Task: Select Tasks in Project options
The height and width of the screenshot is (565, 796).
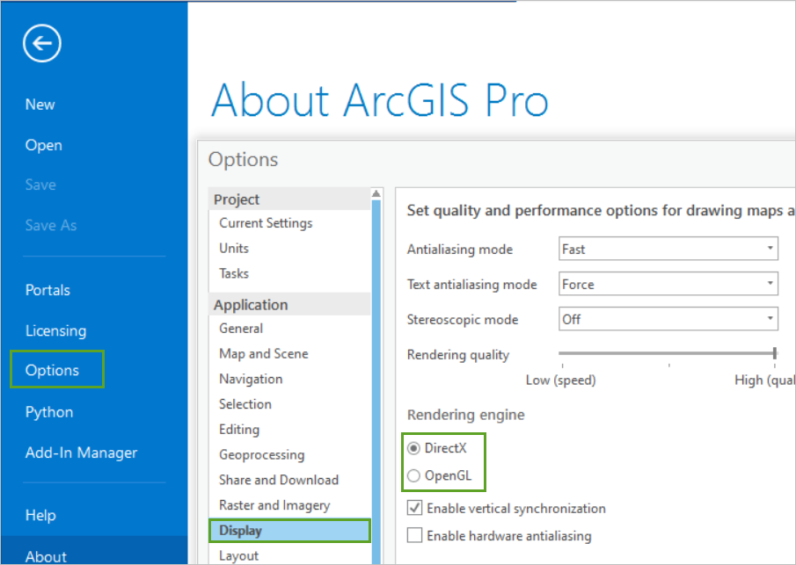Action: (234, 273)
